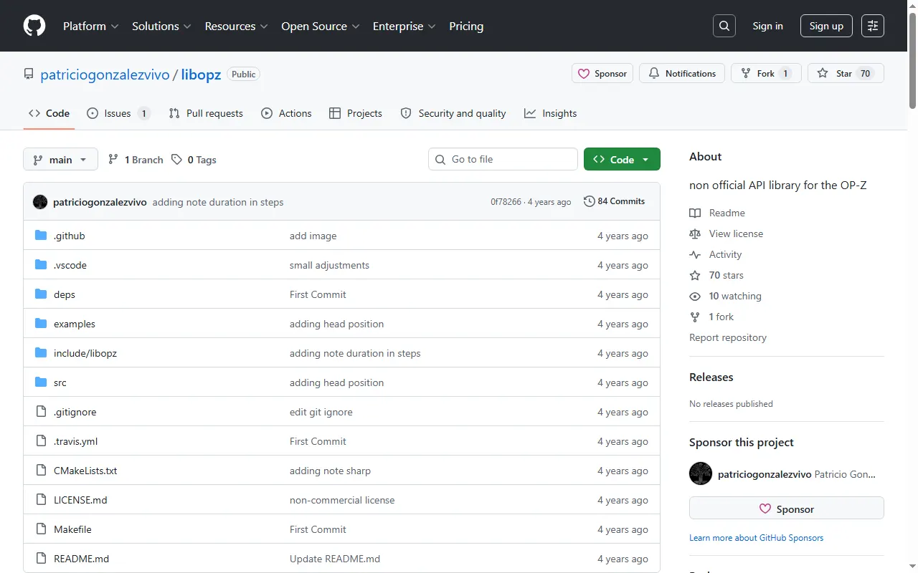Open Readme link in About sidebar
Image resolution: width=918 pixels, height=573 pixels.
point(717,213)
